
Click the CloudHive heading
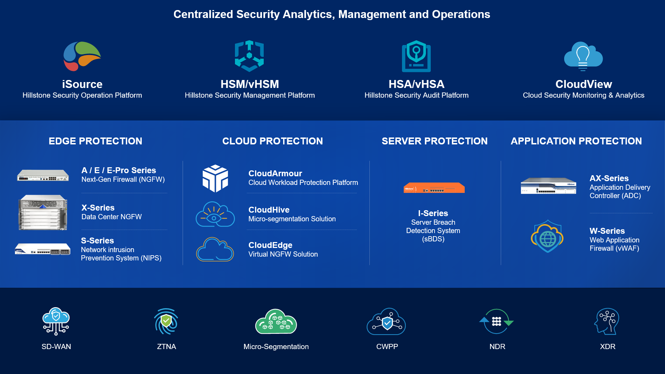(x=269, y=210)
